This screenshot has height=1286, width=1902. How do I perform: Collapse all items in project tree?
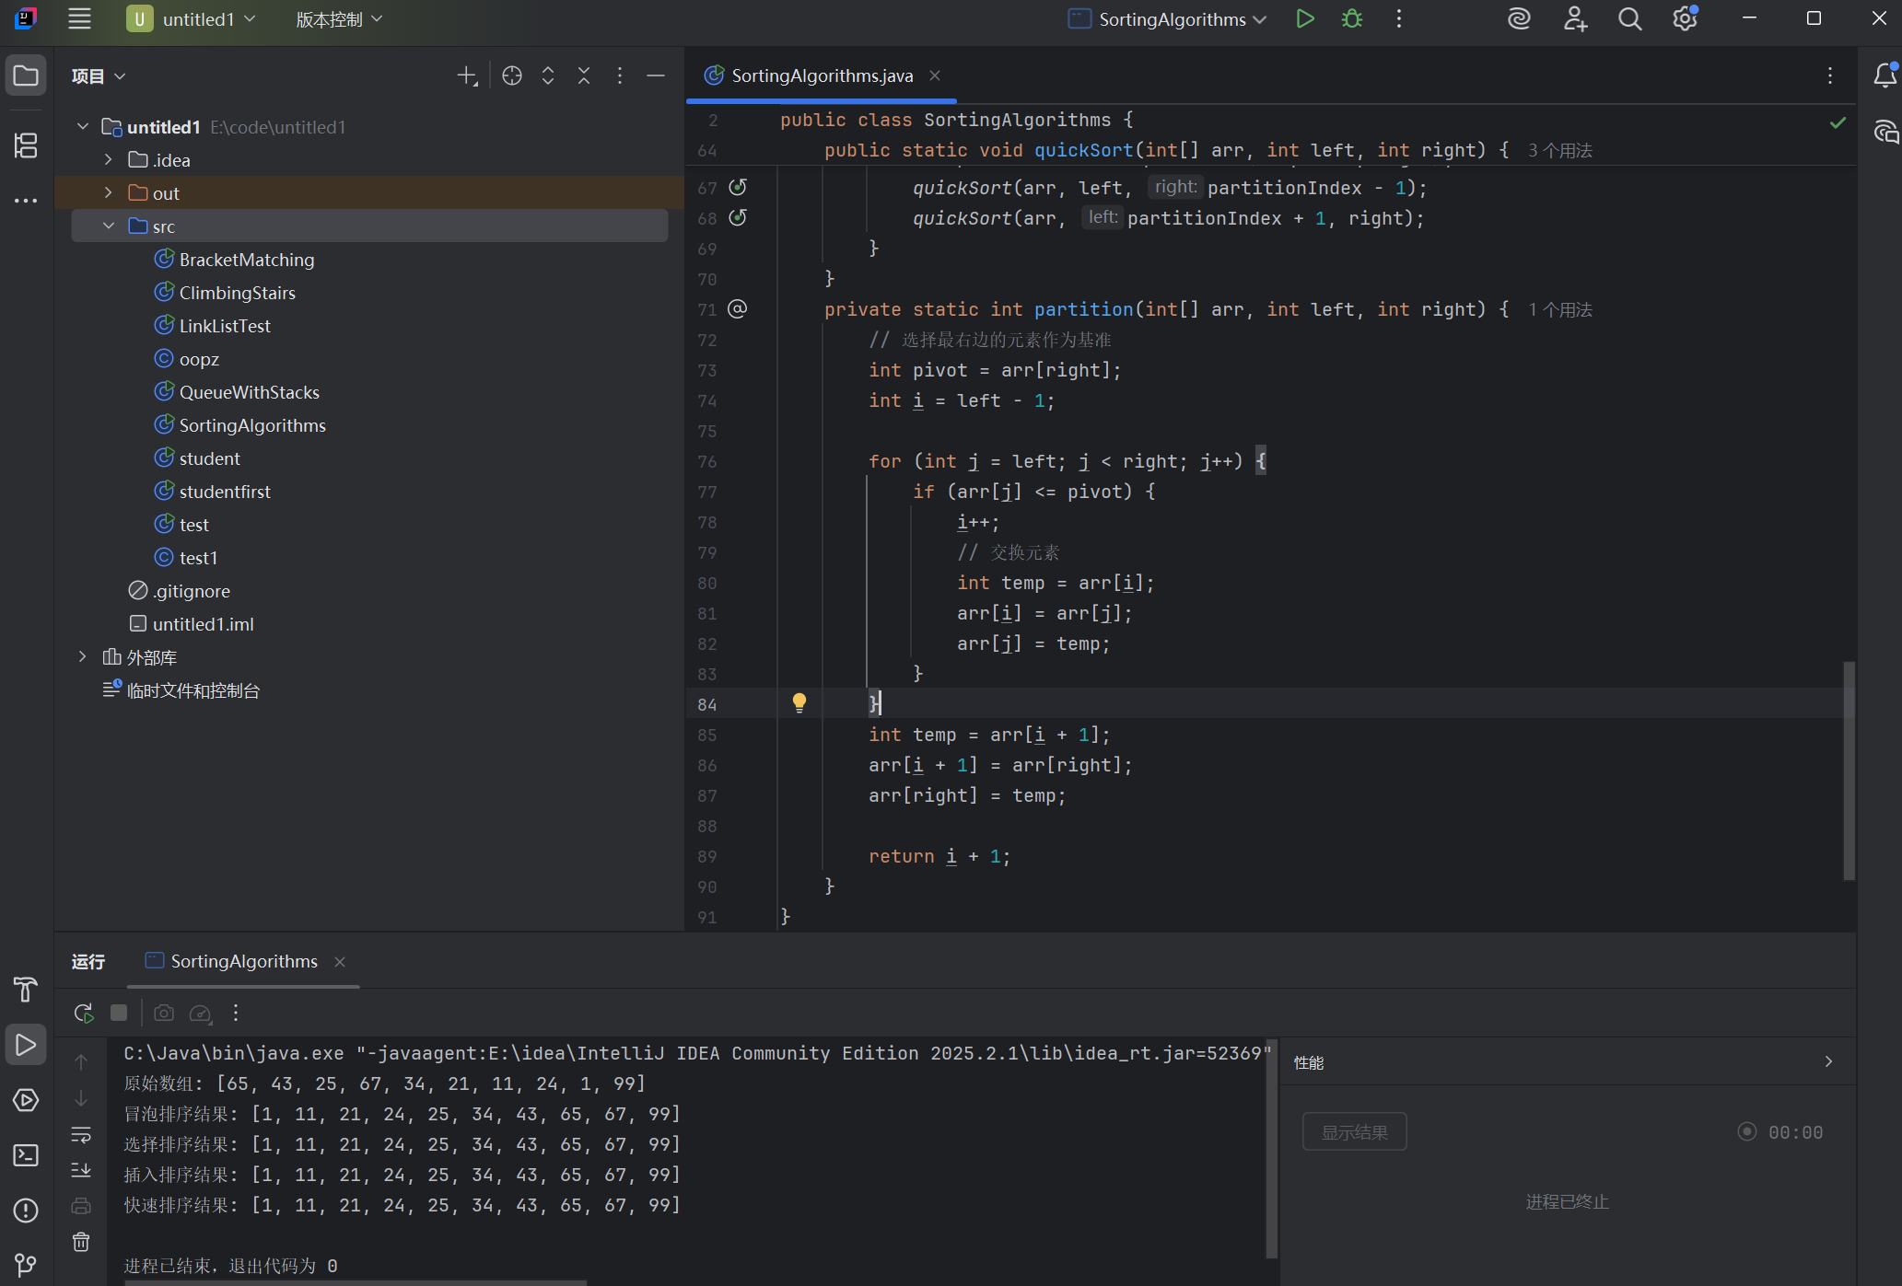(x=584, y=75)
